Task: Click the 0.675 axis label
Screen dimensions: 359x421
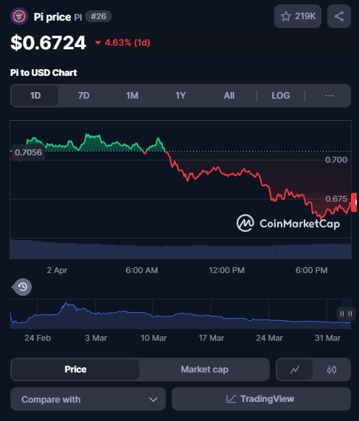Action: click(336, 199)
